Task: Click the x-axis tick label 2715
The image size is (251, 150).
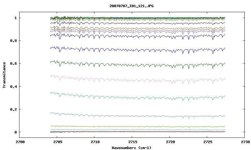Action: pyautogui.click(x=132, y=142)
